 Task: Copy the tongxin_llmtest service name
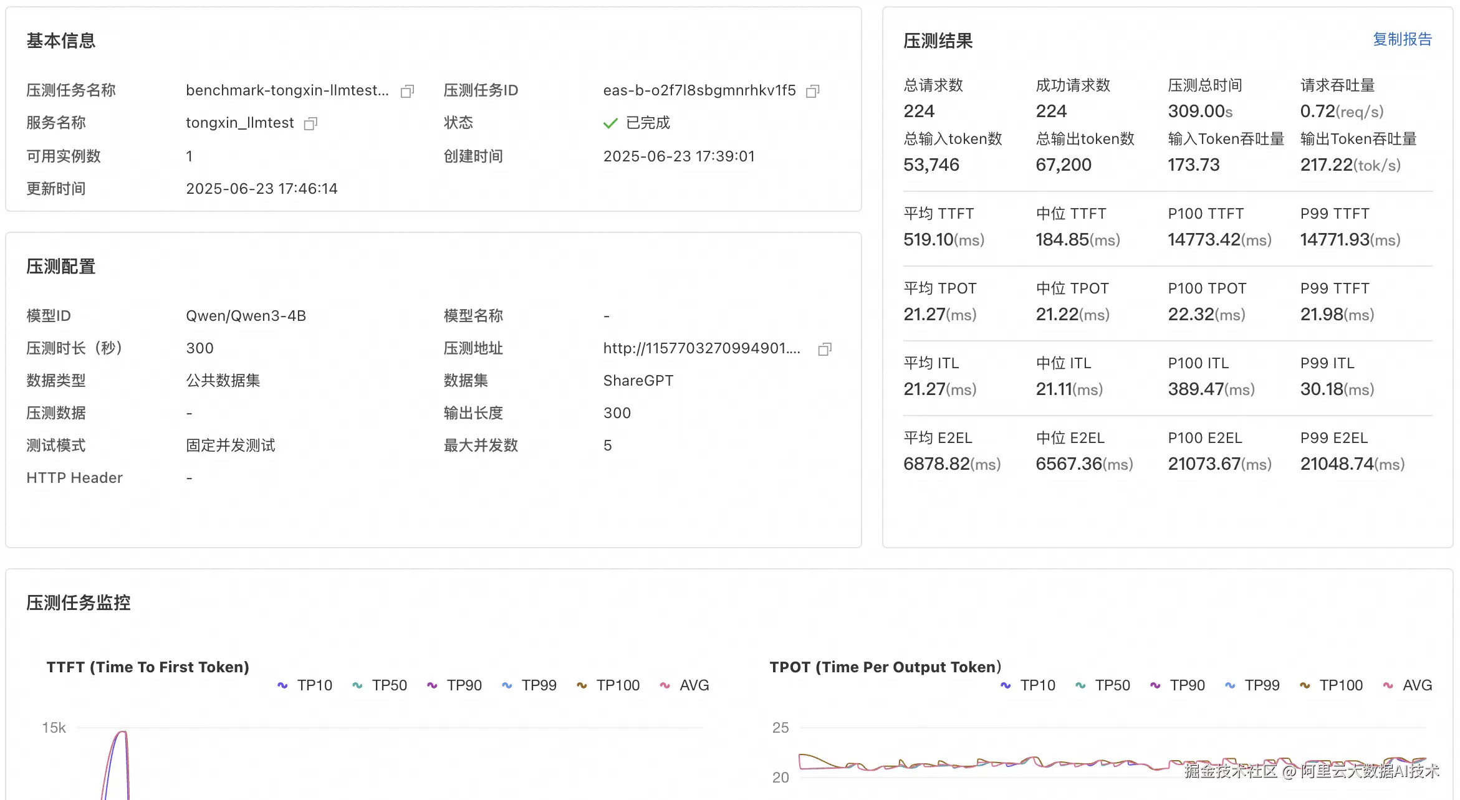[x=310, y=123]
